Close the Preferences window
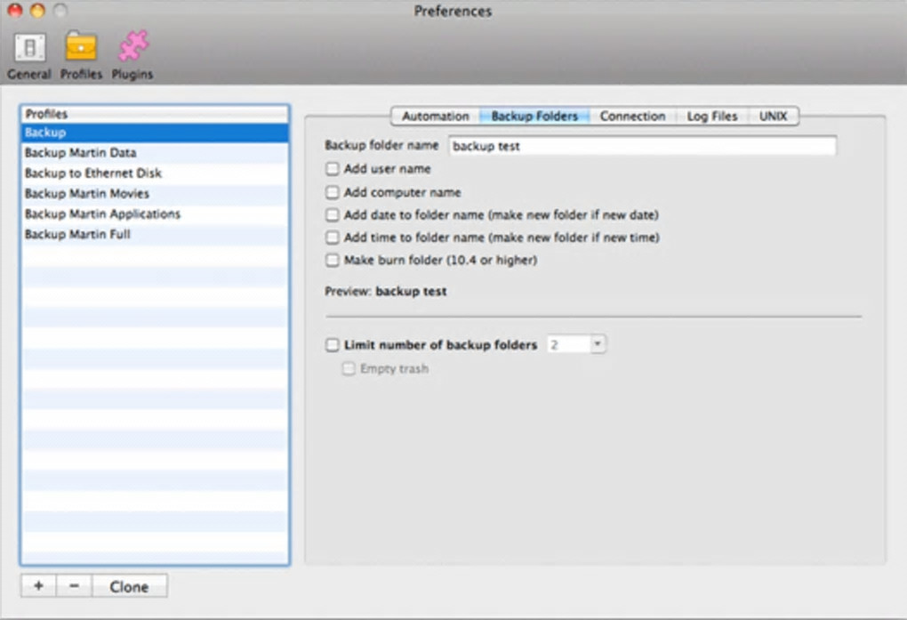The image size is (907, 620). [14, 10]
